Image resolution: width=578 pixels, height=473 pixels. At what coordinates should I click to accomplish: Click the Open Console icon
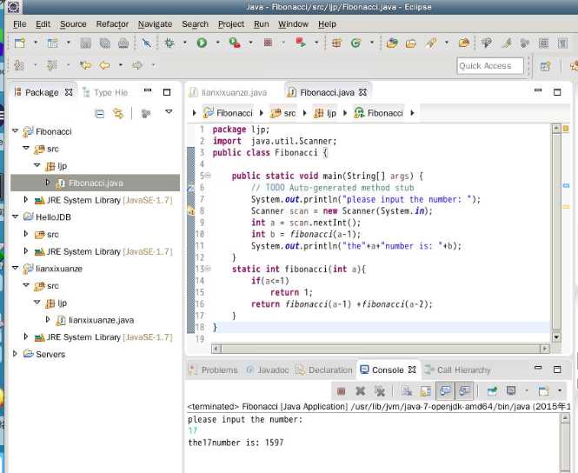pos(543,390)
